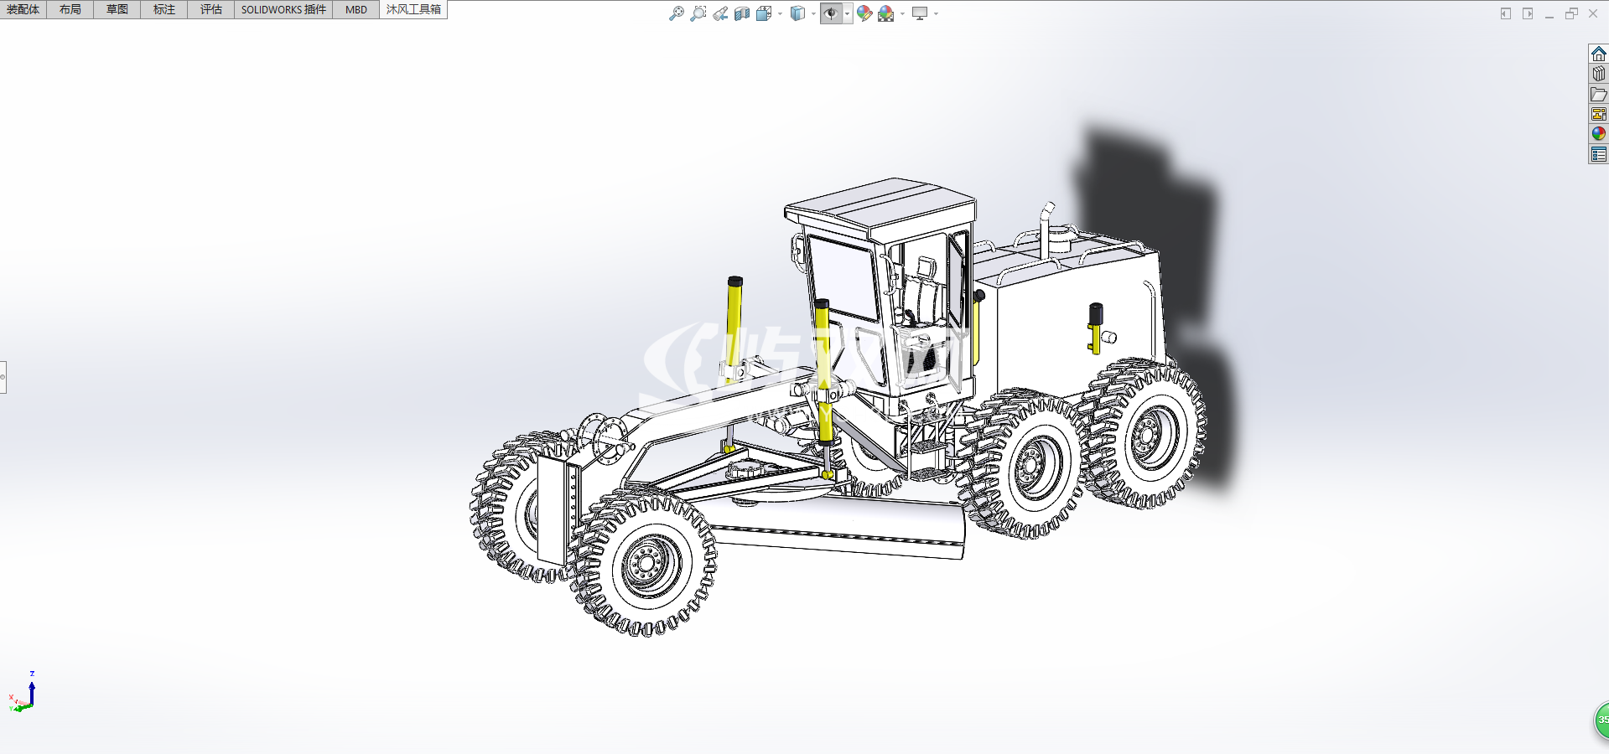Screen dimensions: 1609x754
Task: Open the Custom Properties task pane
Action: pyautogui.click(x=1599, y=154)
